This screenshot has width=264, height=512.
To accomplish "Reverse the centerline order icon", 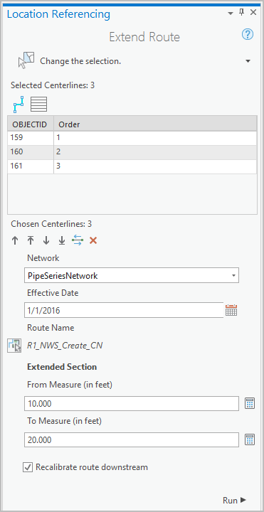I will pyautogui.click(x=78, y=241).
